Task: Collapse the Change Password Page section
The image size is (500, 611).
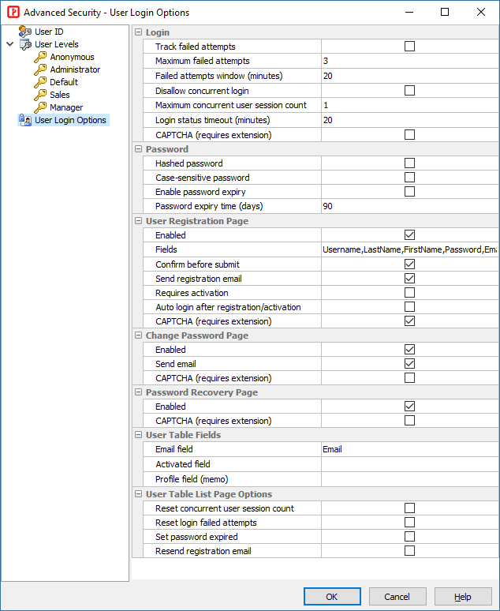Action: click(x=138, y=335)
